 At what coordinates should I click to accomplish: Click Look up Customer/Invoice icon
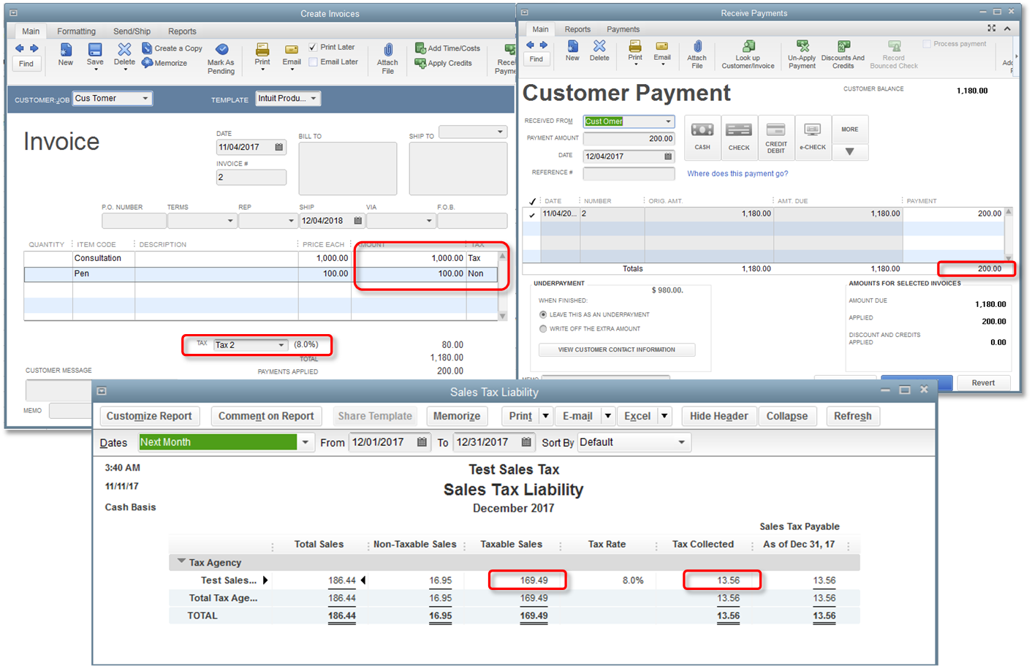pyautogui.click(x=748, y=46)
